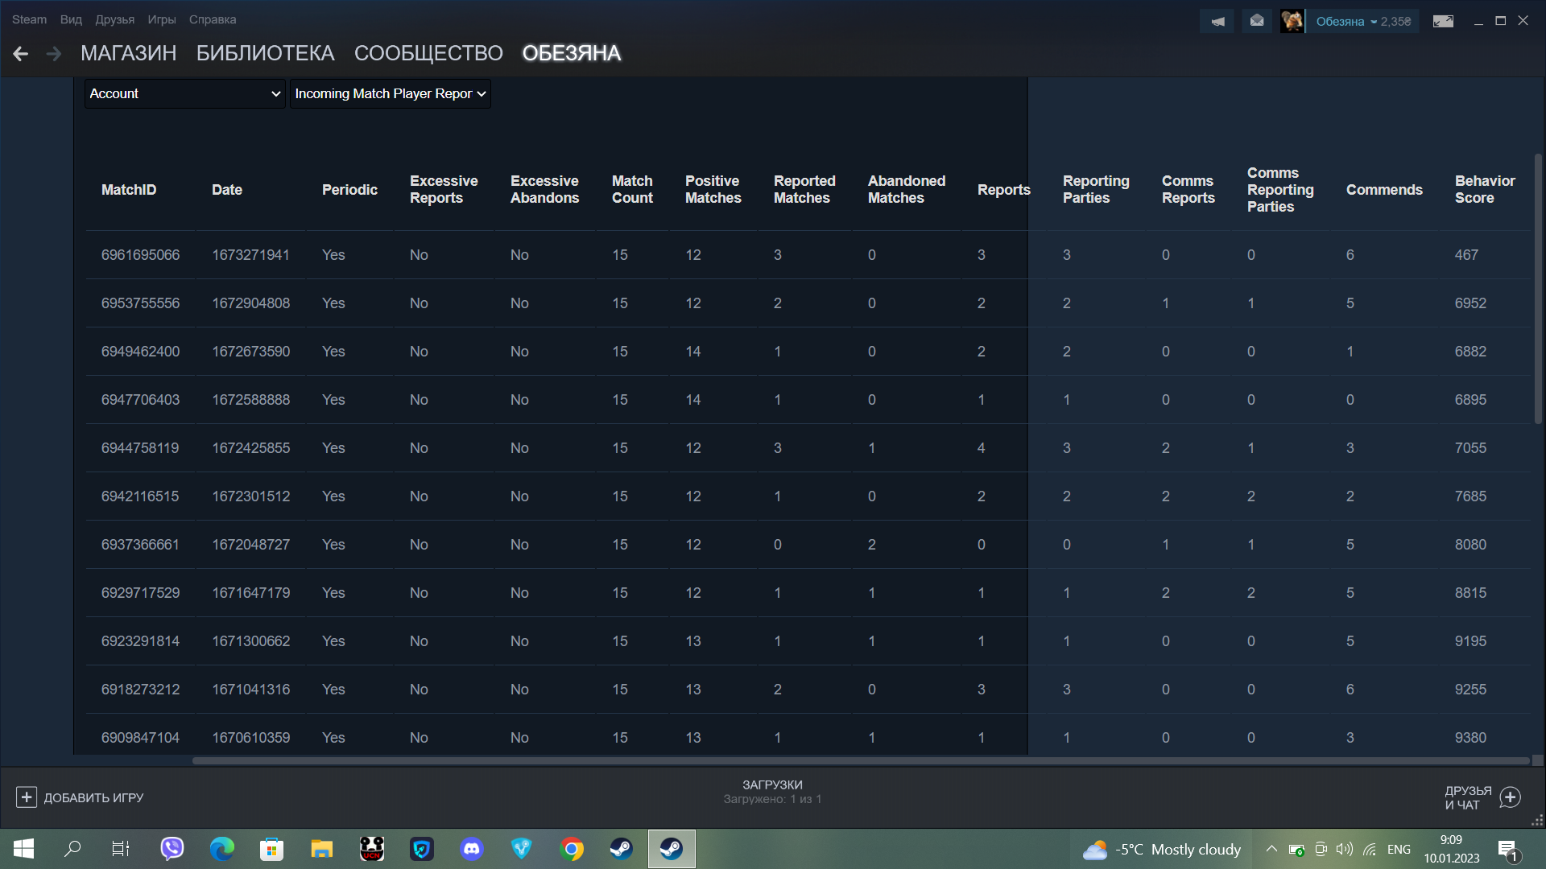Open Discord from the taskbar
The image size is (1546, 869).
coord(472,849)
